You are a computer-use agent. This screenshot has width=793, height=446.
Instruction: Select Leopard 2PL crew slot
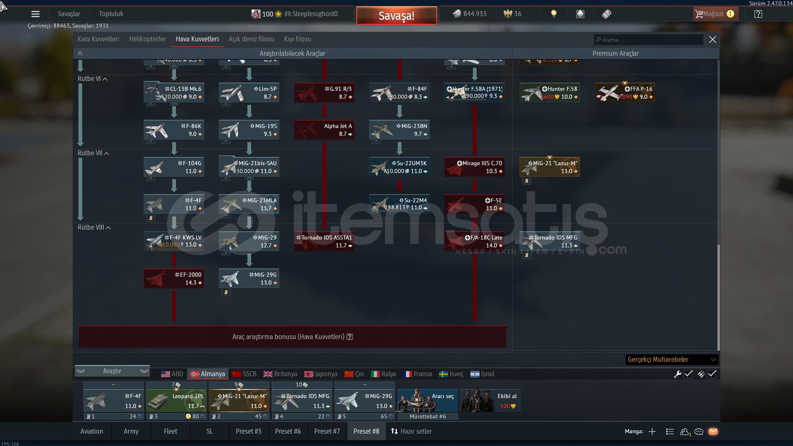click(x=176, y=401)
